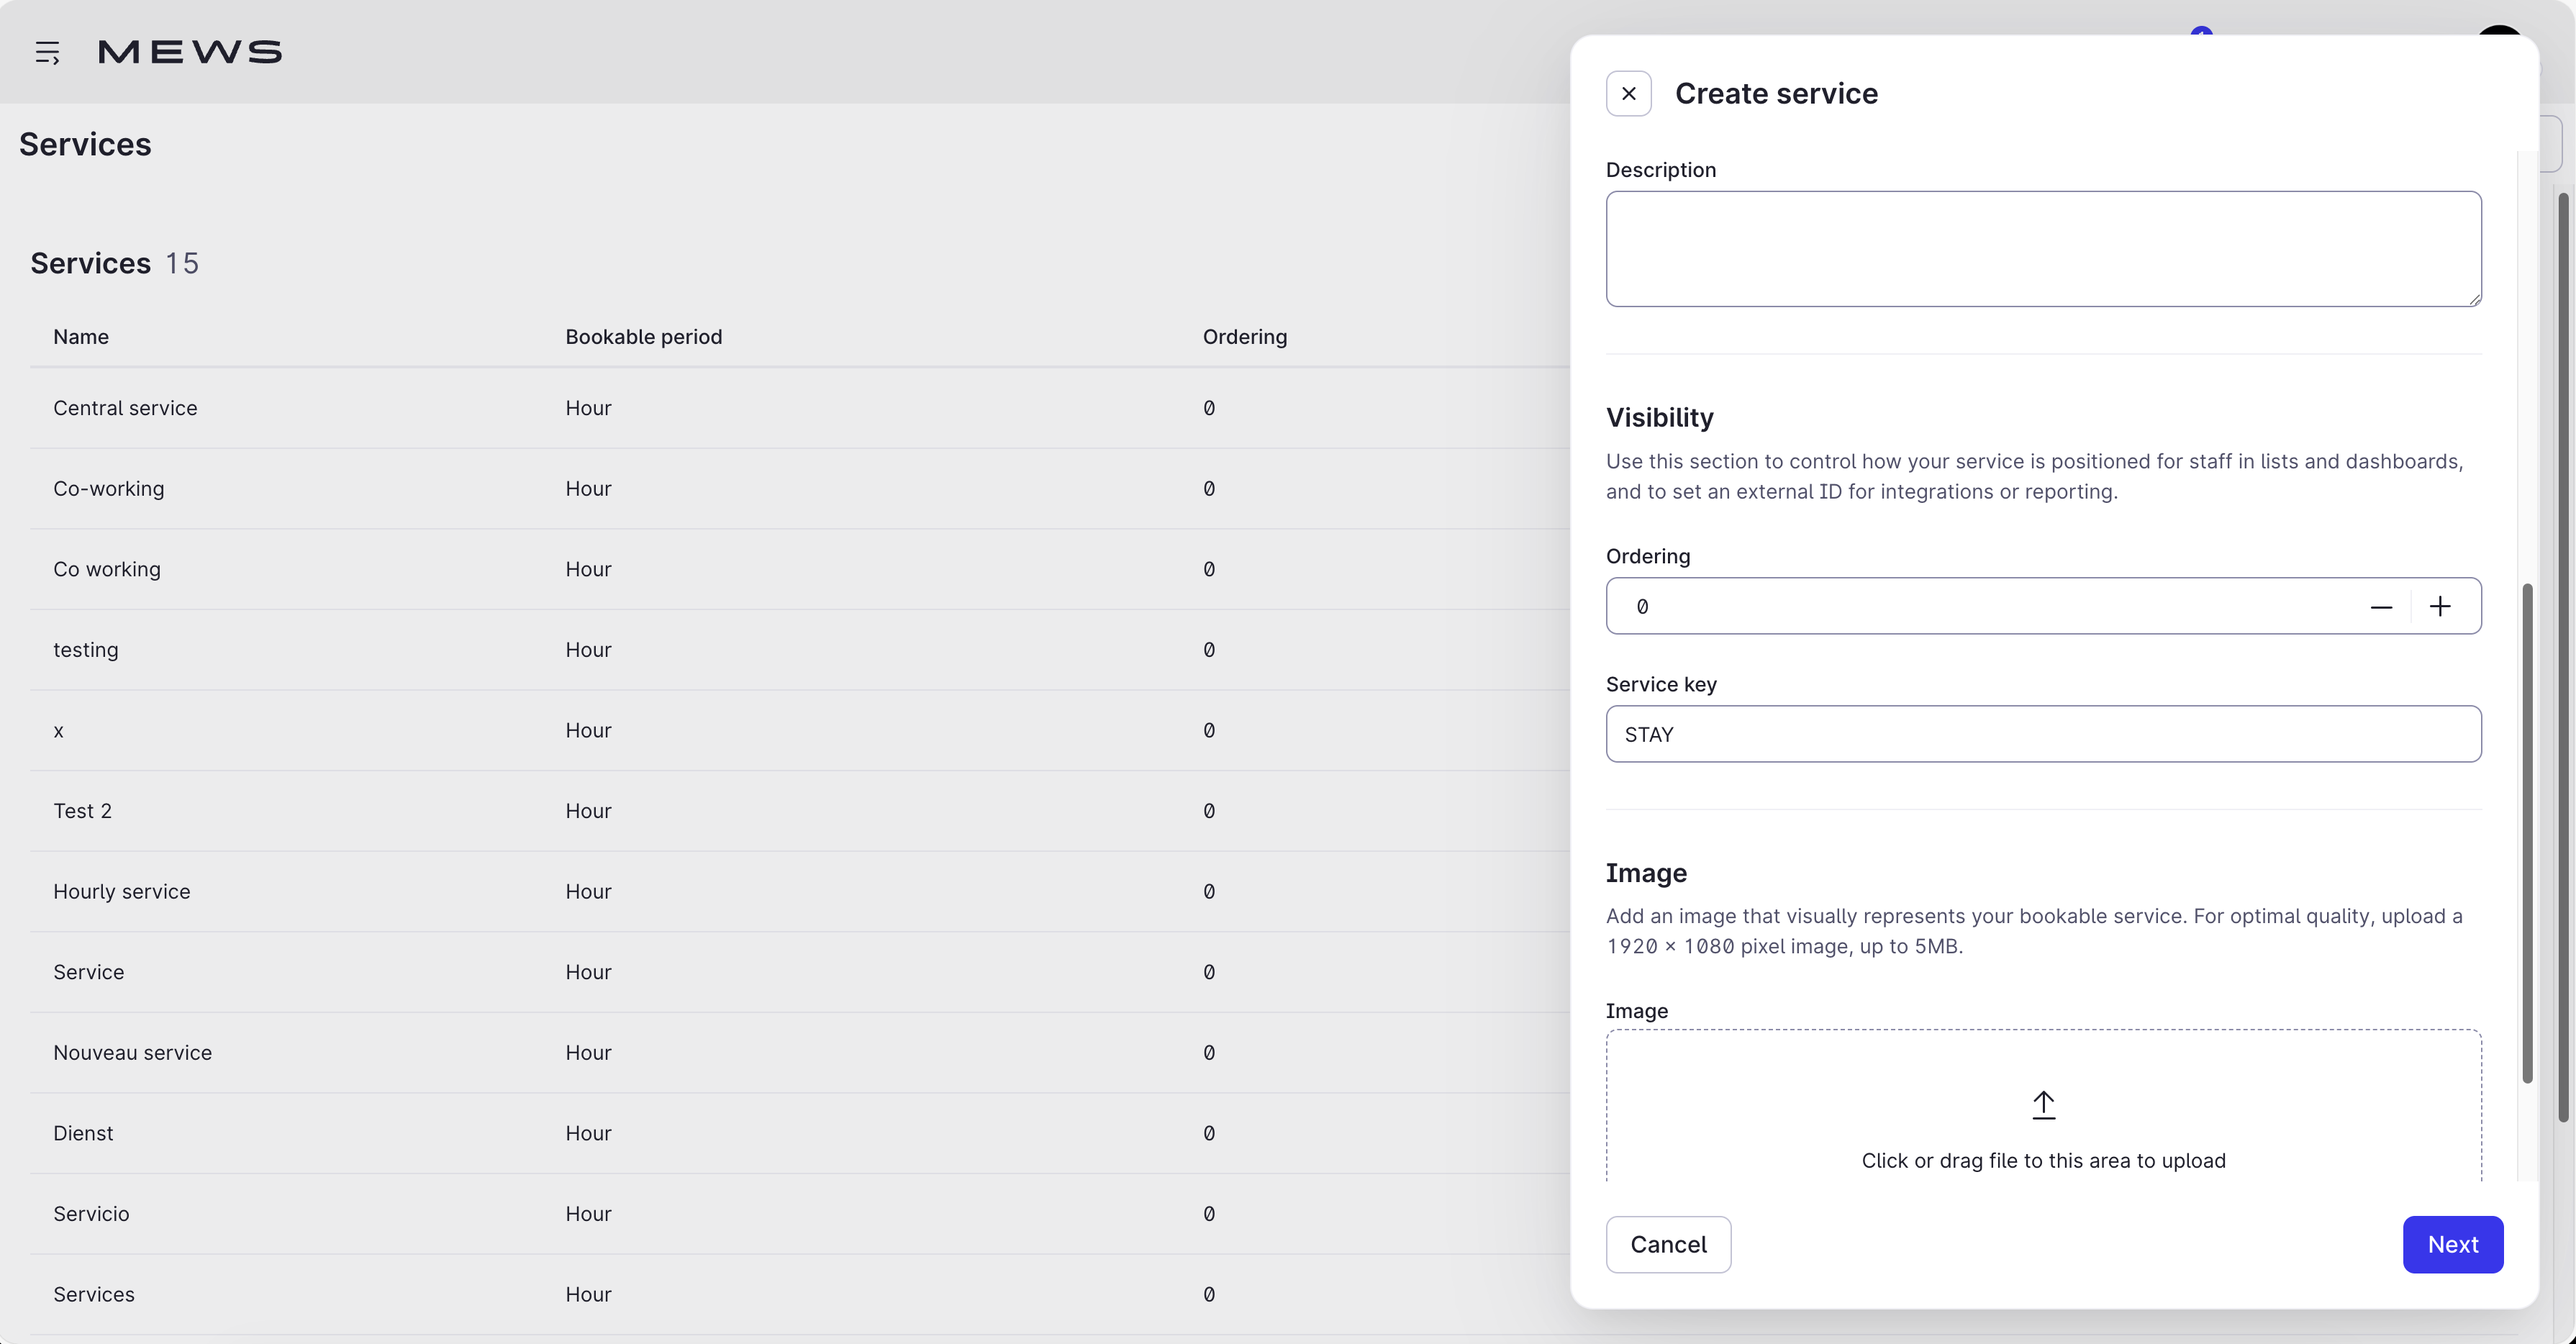Open the hamburger navigation menu

coord(47,52)
